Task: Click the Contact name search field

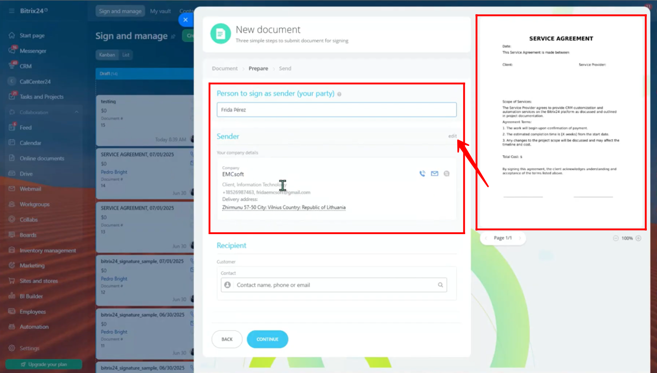Action: (x=334, y=285)
